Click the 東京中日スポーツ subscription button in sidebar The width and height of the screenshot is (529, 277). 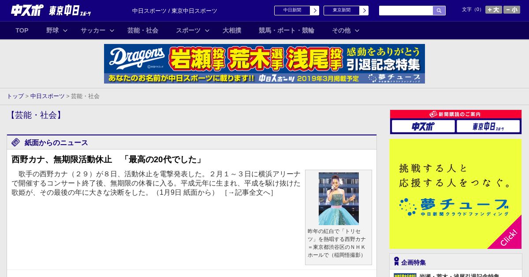tap(488, 126)
